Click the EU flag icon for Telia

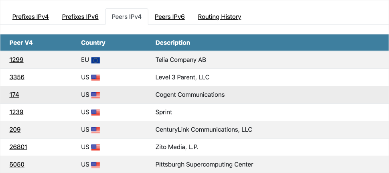tap(95, 60)
